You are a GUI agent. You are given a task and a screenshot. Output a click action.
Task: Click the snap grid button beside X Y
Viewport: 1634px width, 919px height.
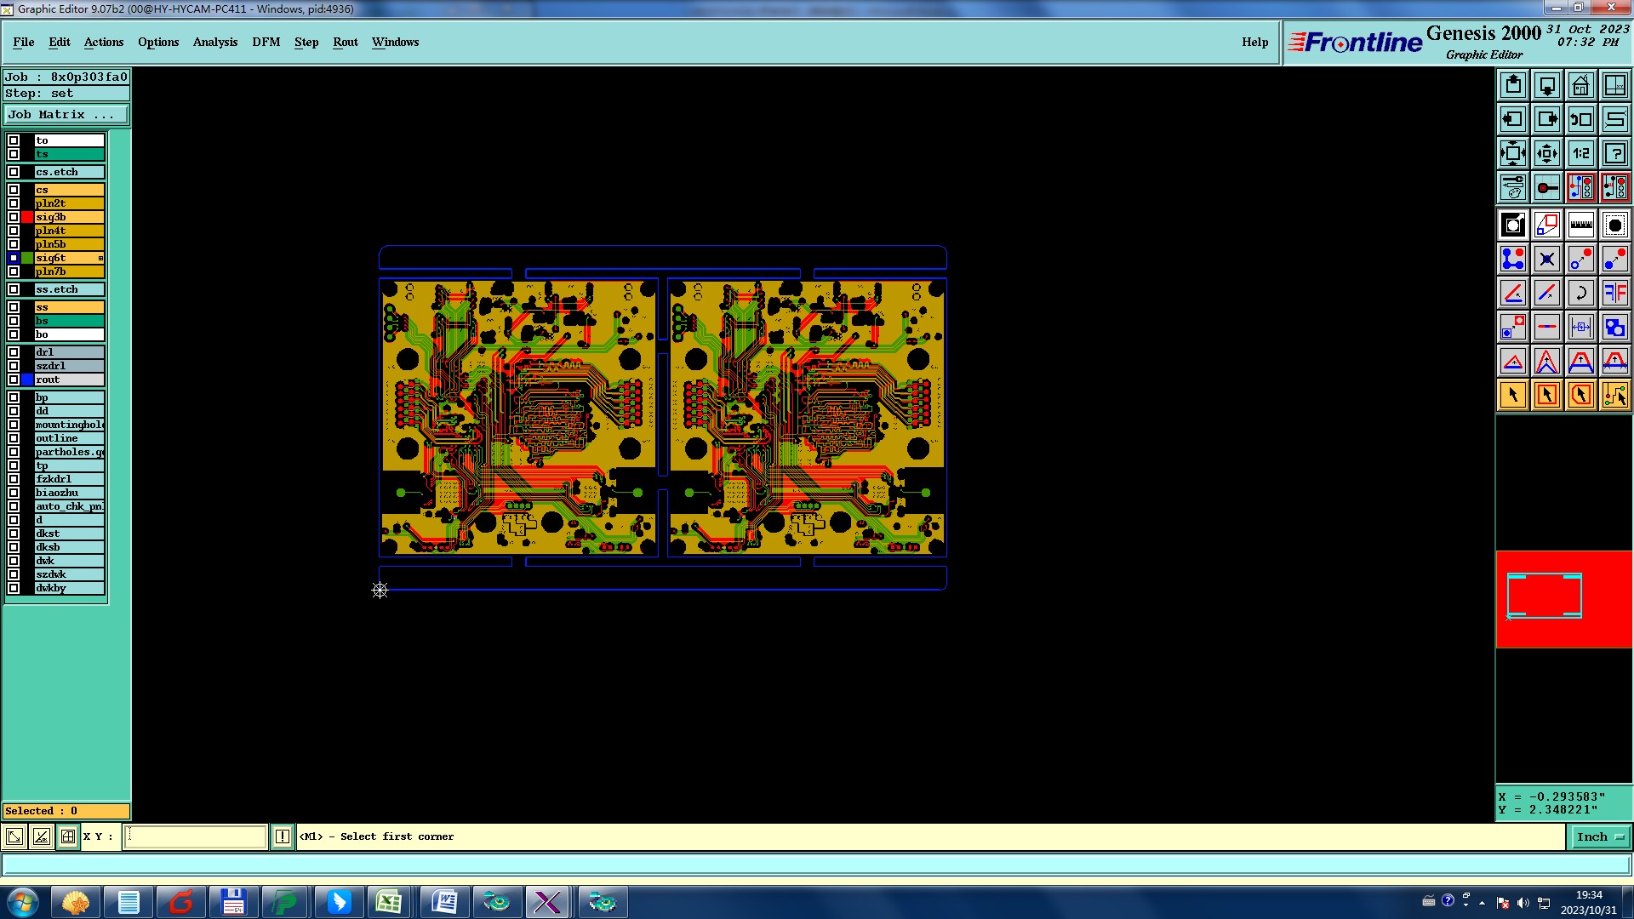tap(68, 836)
